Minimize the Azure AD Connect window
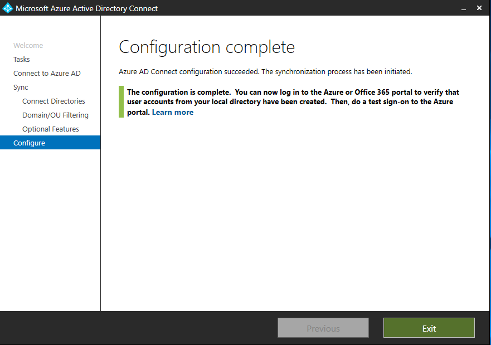This screenshot has width=491, height=345. (464, 8)
